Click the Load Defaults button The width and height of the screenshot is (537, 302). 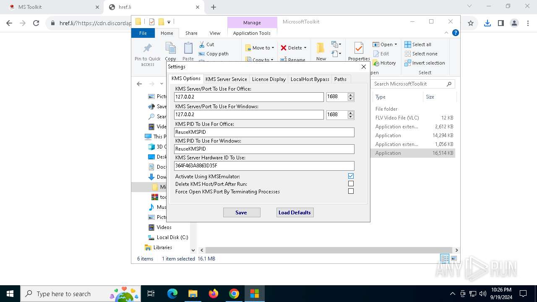pos(295,213)
